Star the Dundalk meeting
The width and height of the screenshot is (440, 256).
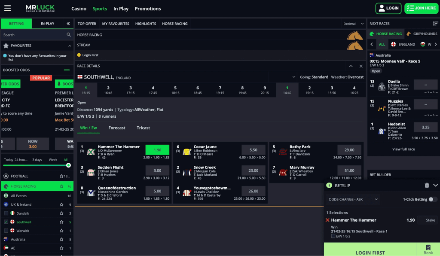[x=61, y=213]
